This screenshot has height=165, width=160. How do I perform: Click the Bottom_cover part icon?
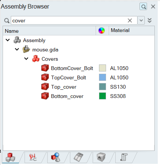(x=45, y=96)
